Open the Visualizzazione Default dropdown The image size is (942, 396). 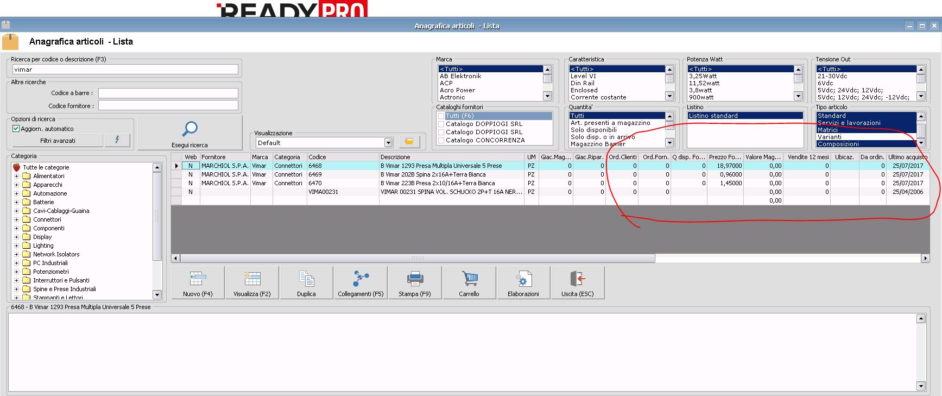point(388,143)
